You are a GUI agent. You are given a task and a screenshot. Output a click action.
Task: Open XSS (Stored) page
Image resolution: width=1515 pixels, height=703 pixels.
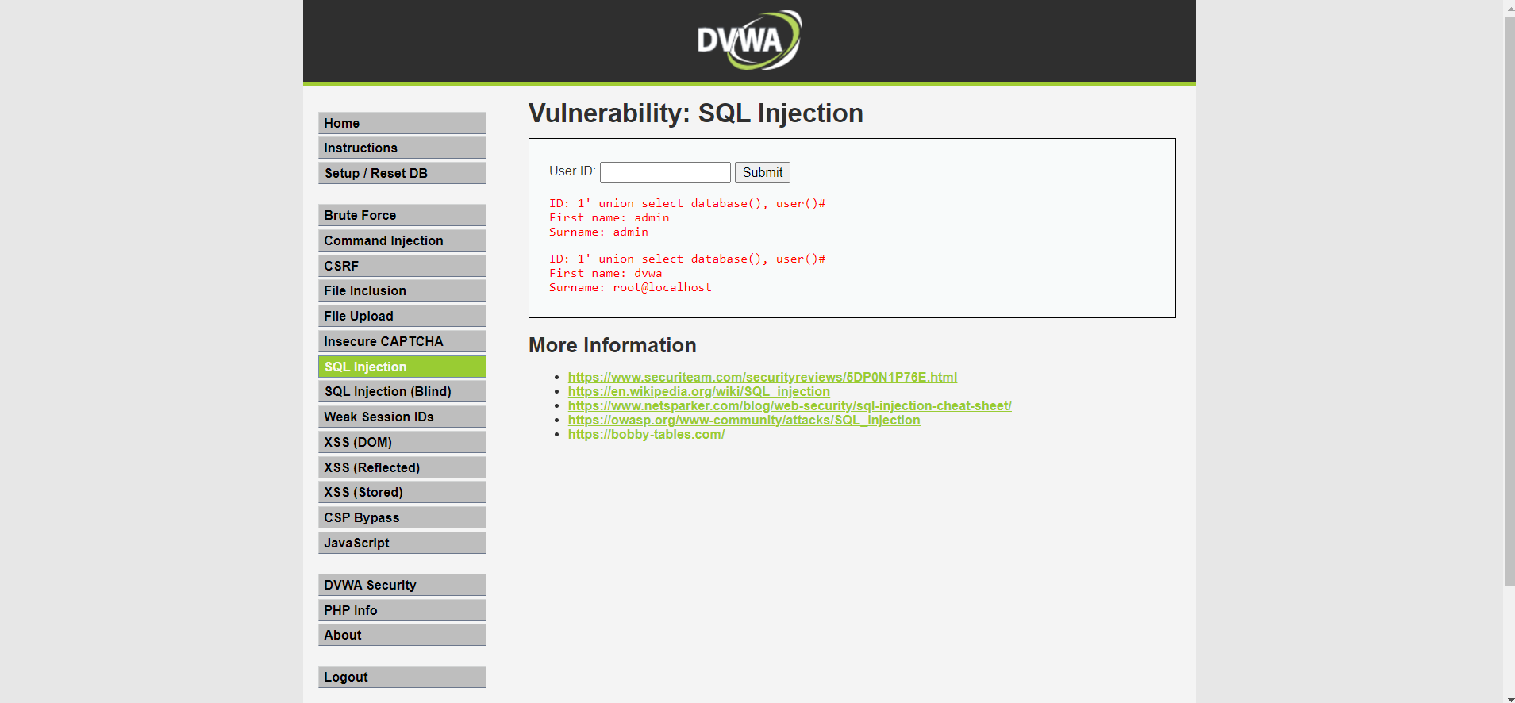coord(402,492)
